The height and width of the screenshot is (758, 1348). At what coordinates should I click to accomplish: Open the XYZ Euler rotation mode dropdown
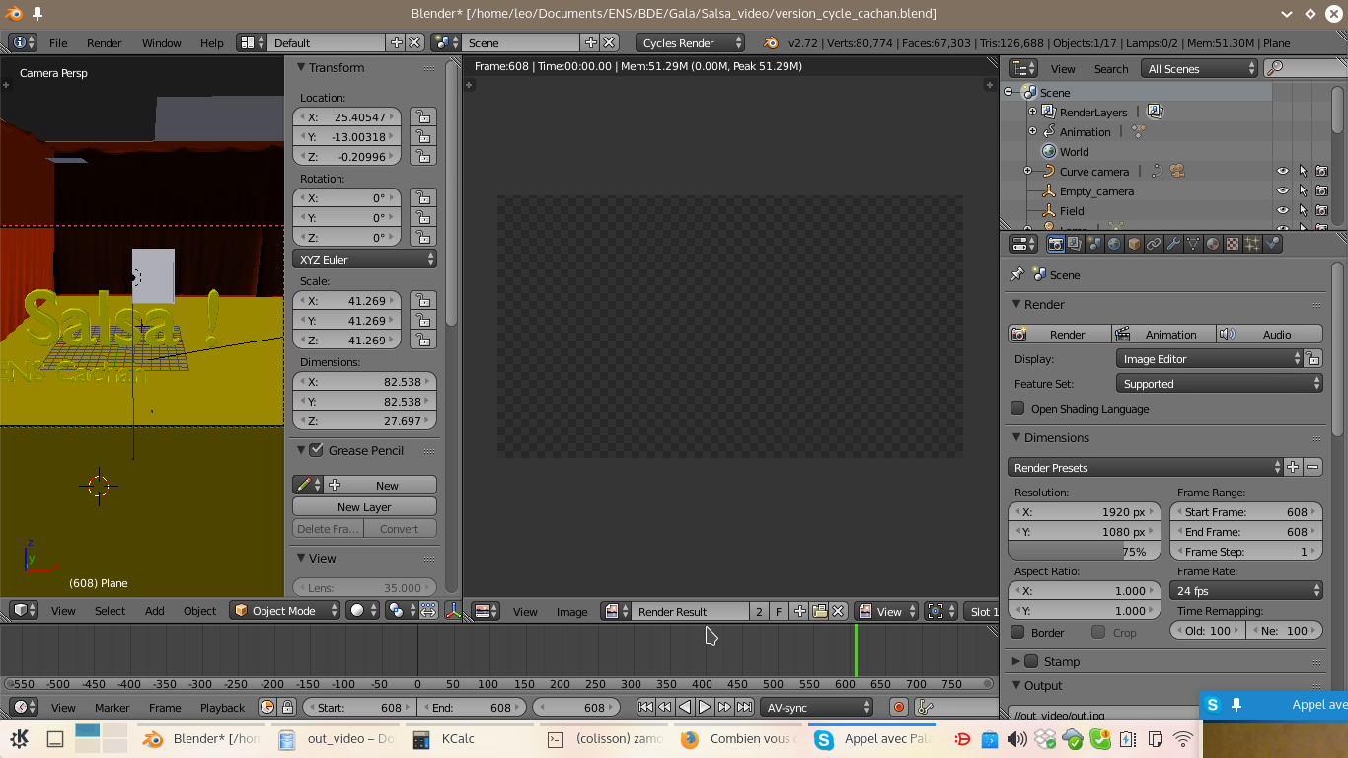point(365,259)
